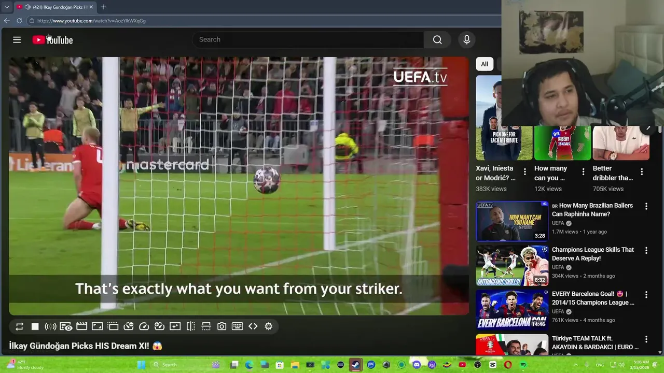Open menu for EVERY Barcelona Goal video
Viewport: 664px width, 373px height.
click(646, 294)
